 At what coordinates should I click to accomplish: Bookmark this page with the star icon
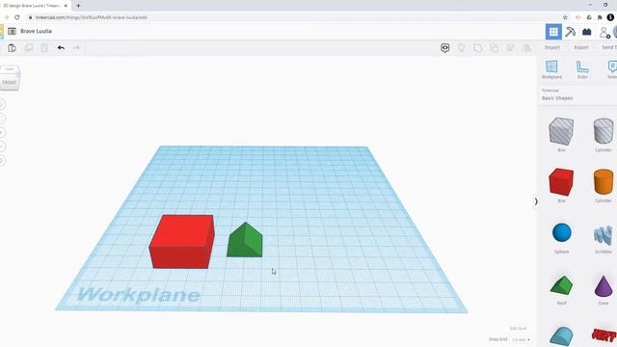[x=565, y=17]
